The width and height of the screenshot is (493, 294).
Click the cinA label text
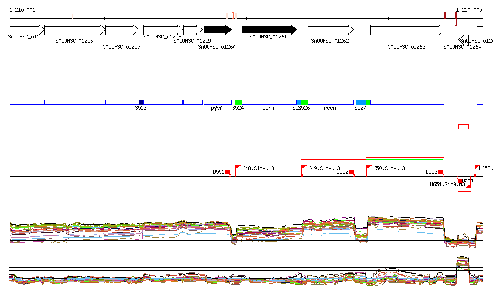click(x=269, y=108)
